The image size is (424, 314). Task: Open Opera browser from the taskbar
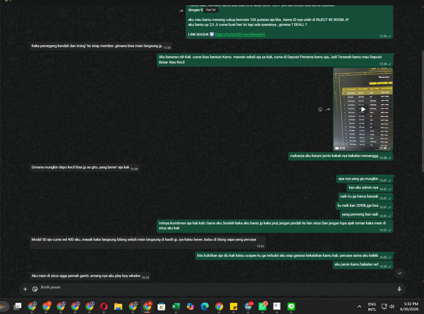coord(104,306)
